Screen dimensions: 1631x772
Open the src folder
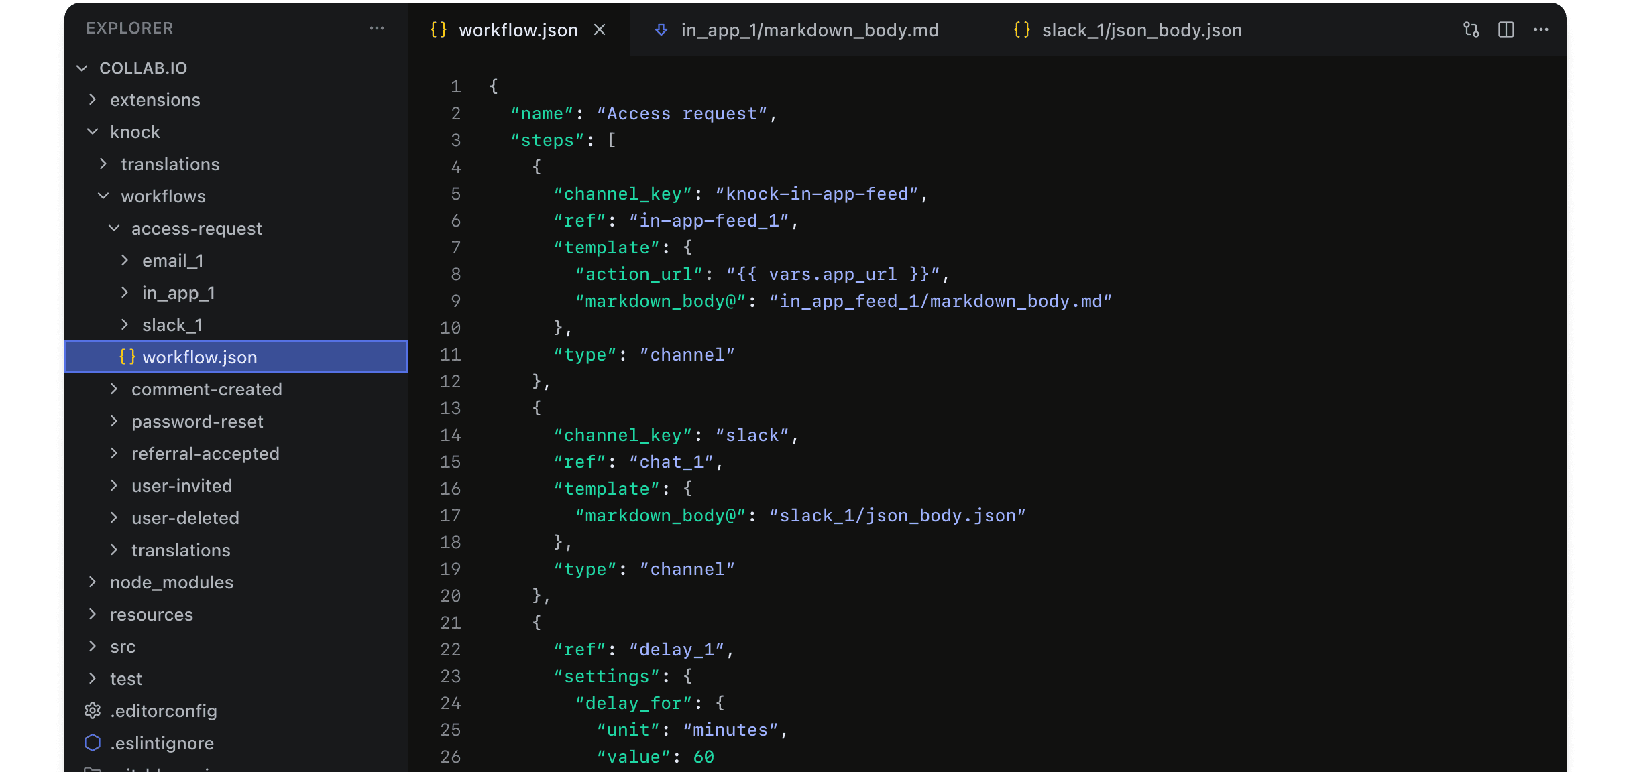tap(123, 646)
